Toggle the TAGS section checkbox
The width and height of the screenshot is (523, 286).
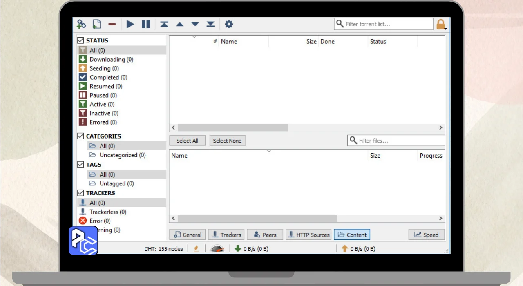pos(81,164)
